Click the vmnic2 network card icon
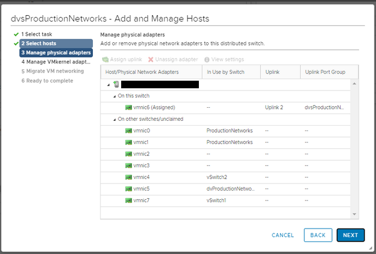Viewport: 376px width, 254px height. point(129,154)
